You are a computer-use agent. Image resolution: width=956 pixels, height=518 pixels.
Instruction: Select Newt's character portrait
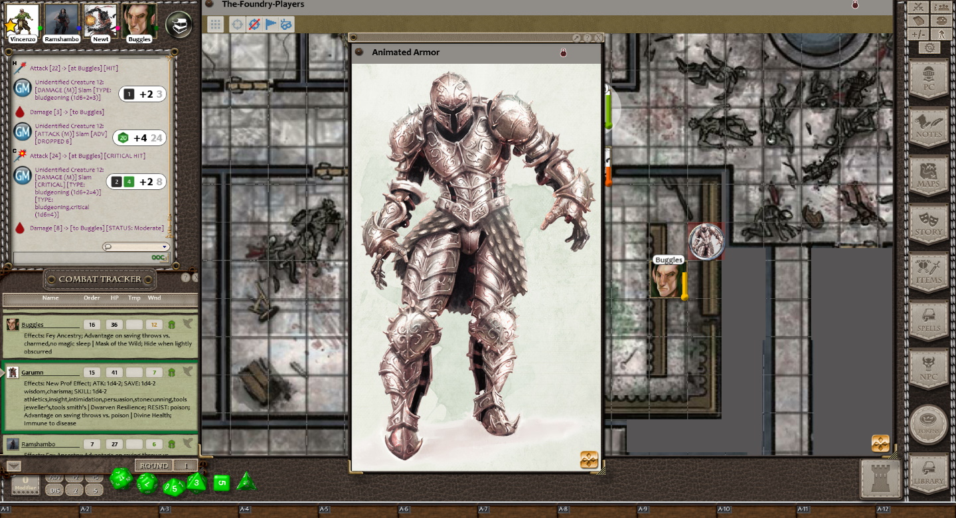click(x=100, y=20)
